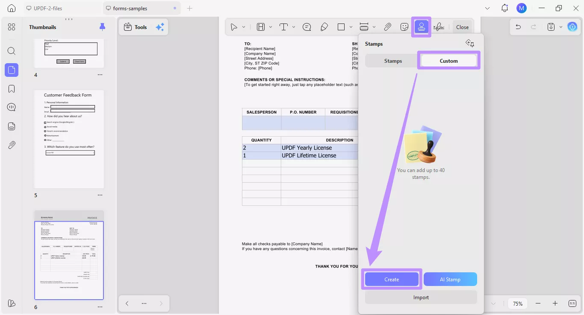Open a new tab with the plus

(x=190, y=8)
